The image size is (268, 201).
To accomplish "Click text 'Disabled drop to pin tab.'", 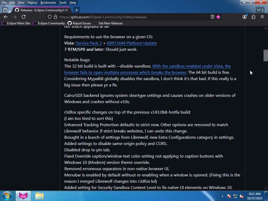I will [87, 150].
